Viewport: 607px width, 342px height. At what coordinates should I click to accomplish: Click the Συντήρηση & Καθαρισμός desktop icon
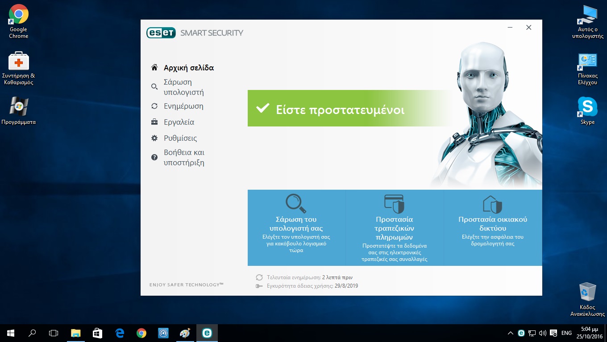pyautogui.click(x=18, y=61)
